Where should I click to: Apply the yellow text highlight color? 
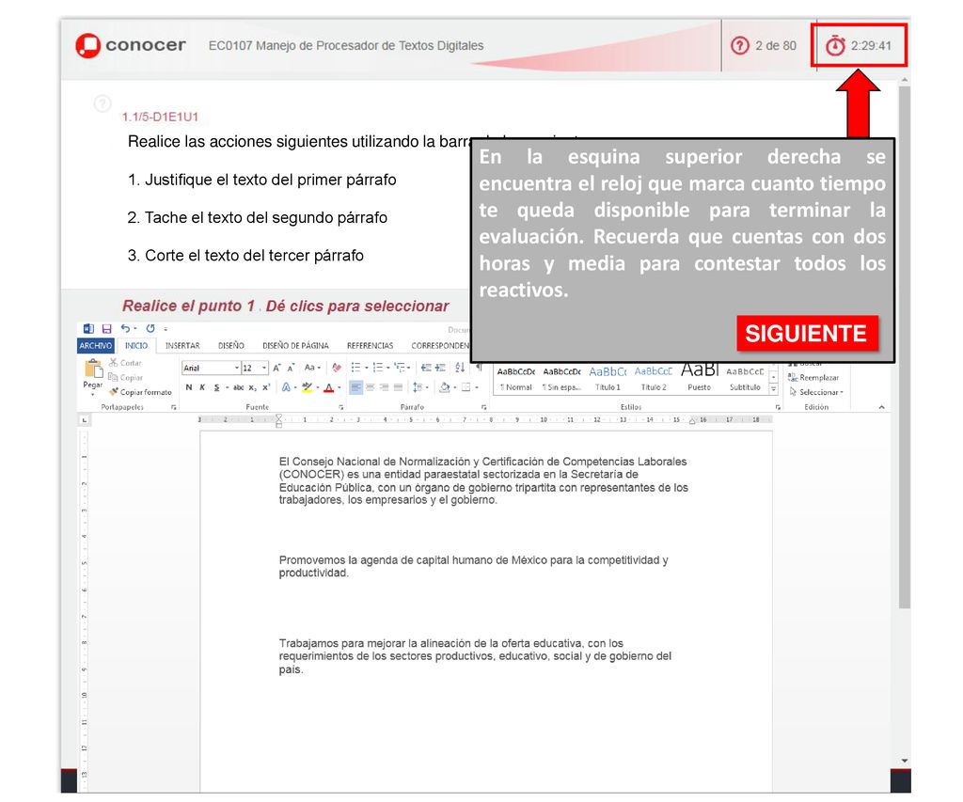point(307,387)
